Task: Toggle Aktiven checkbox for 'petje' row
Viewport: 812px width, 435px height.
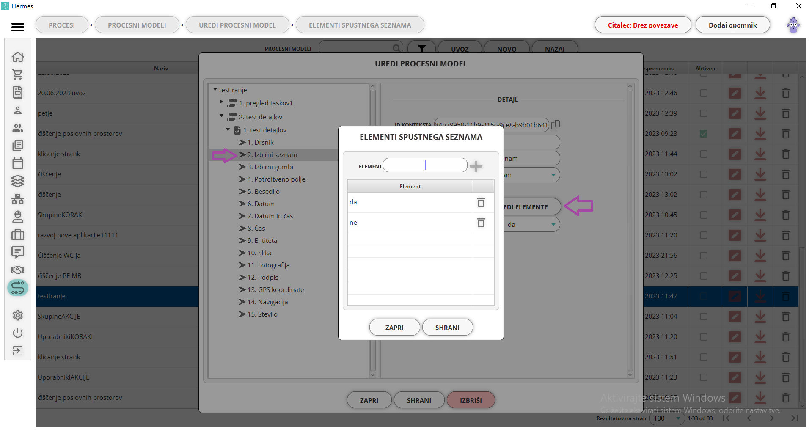Action: 704,113
